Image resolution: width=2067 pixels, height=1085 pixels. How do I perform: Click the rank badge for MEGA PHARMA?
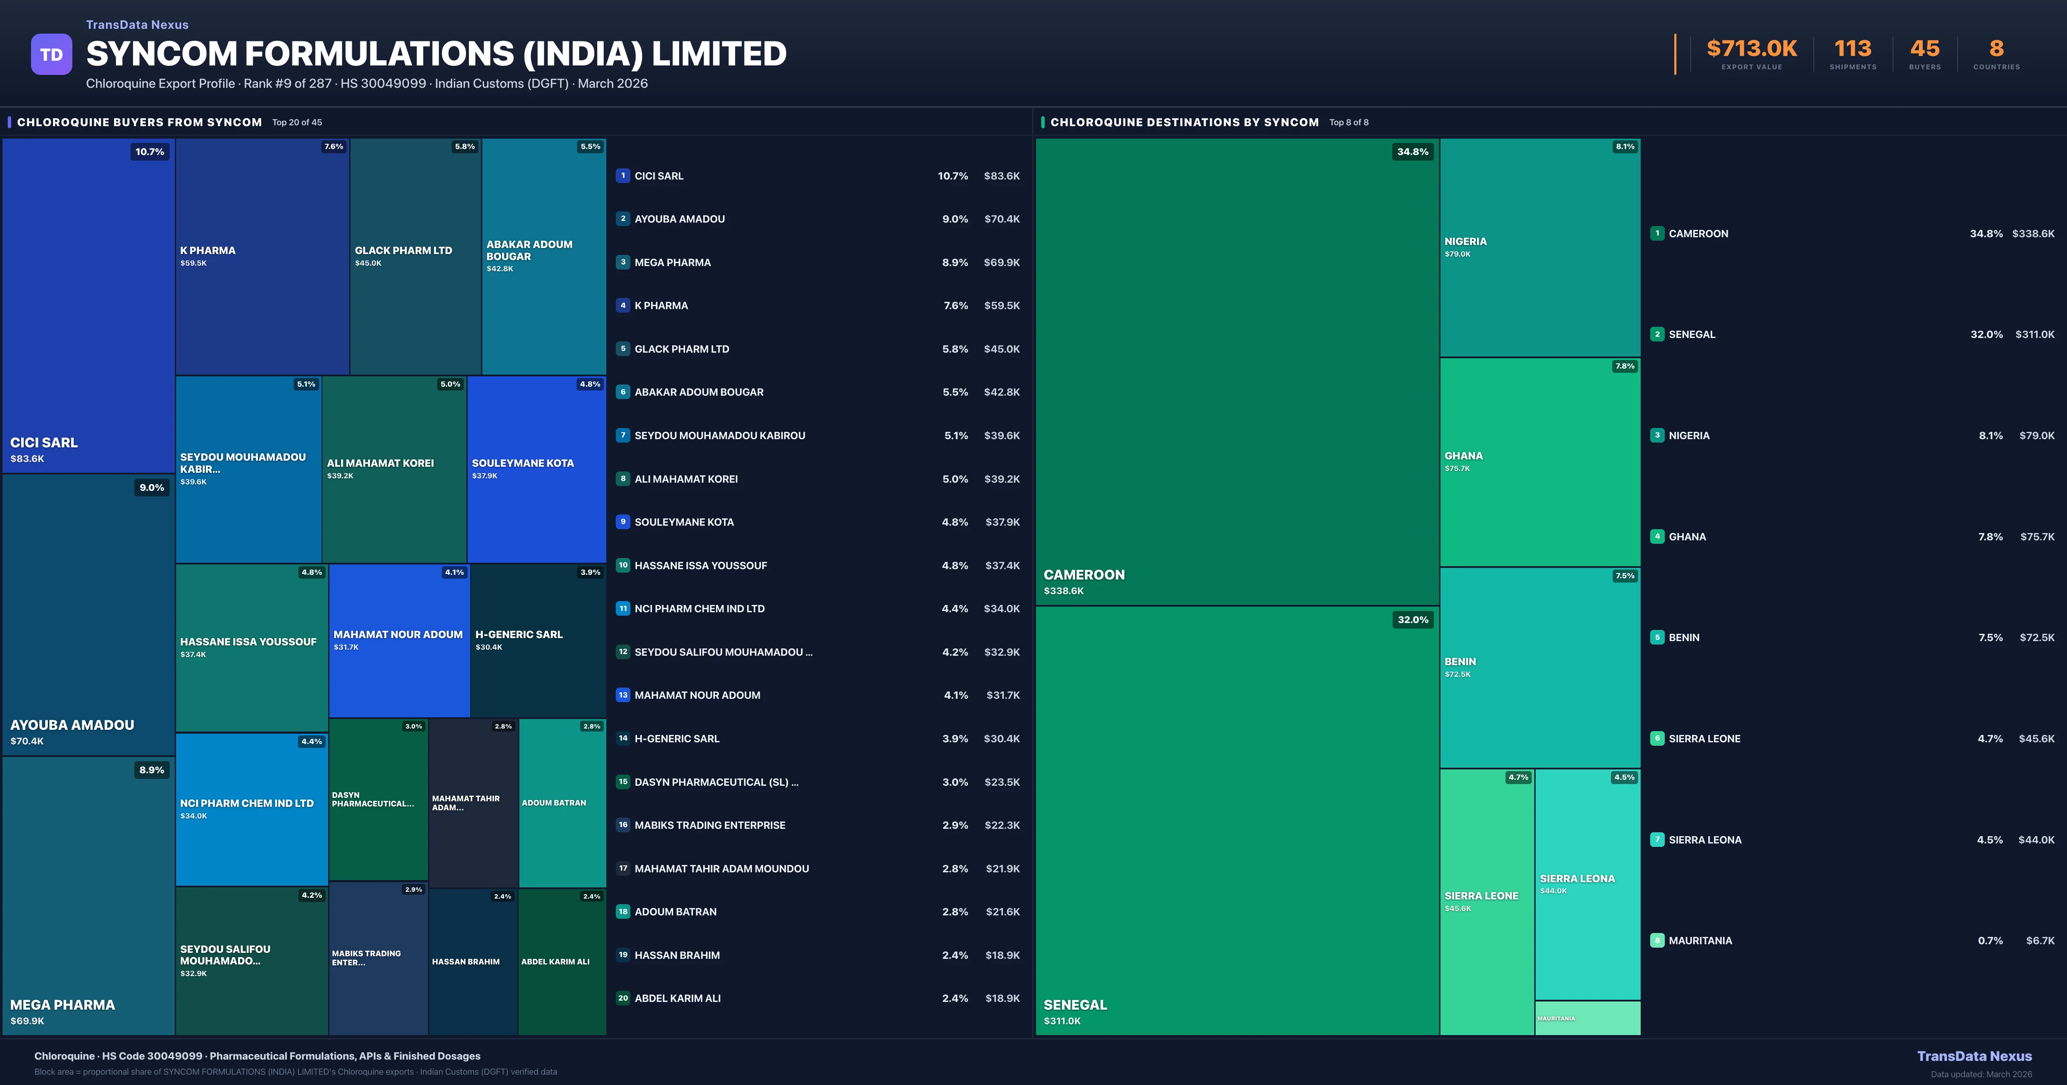[x=623, y=262]
